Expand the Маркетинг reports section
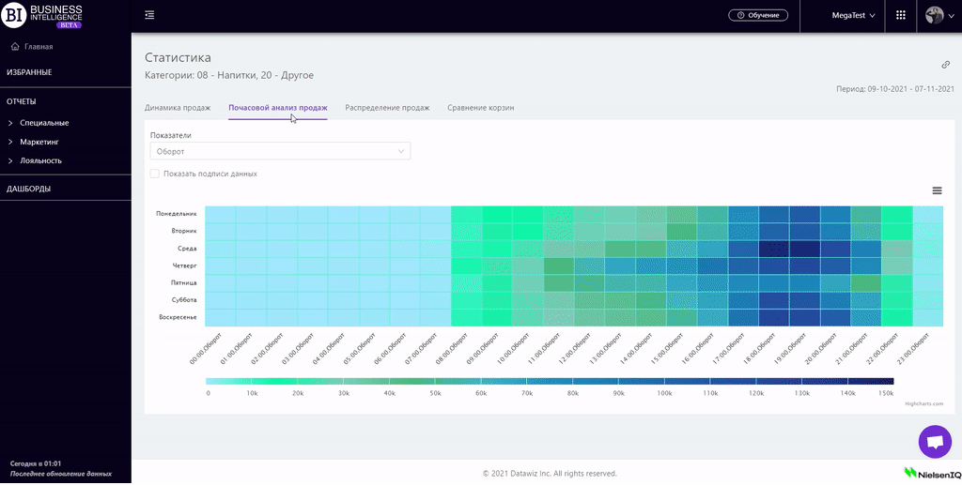This screenshot has width=962, height=485. (39, 142)
